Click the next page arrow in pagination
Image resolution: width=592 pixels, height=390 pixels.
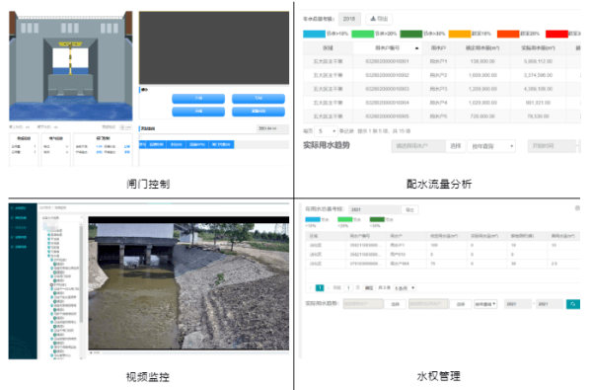point(328,288)
